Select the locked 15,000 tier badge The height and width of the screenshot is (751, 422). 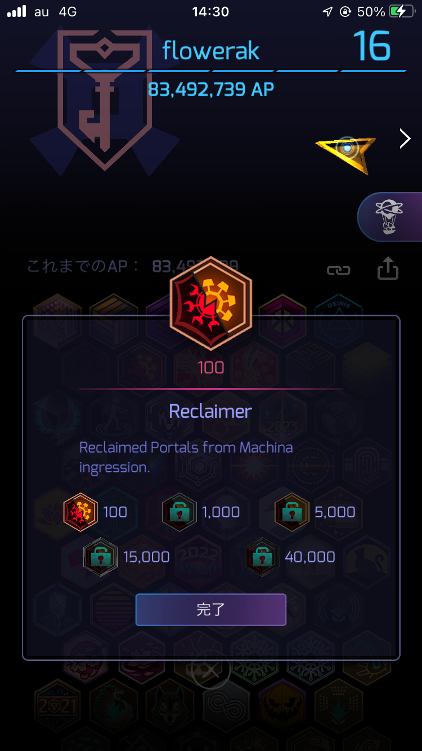(101, 557)
